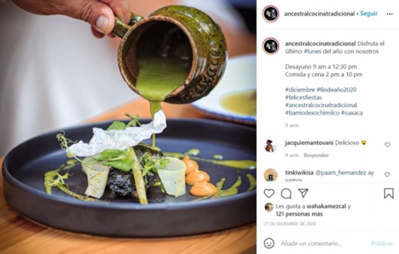
Task: Click the Seguir follow button
Action: [x=369, y=14]
